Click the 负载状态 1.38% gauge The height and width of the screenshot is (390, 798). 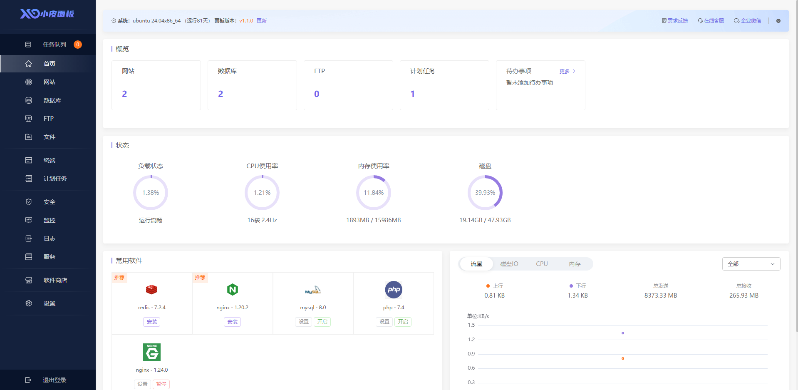tap(151, 193)
